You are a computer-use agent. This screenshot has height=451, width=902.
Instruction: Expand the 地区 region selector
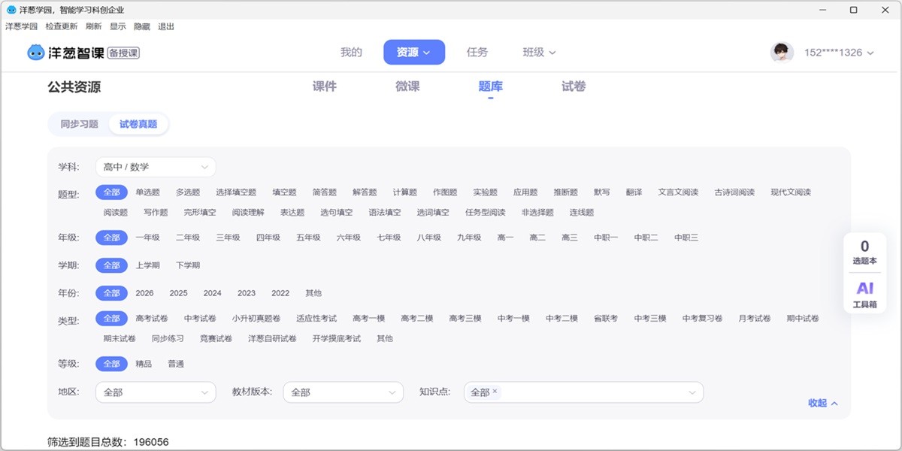point(155,392)
